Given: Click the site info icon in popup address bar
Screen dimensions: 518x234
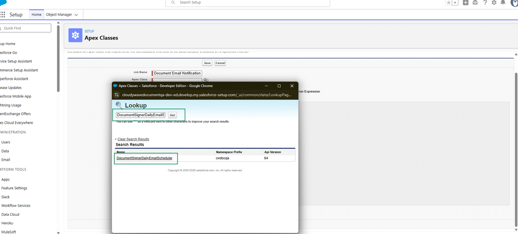Looking at the screenshot, I should tap(116, 95).
